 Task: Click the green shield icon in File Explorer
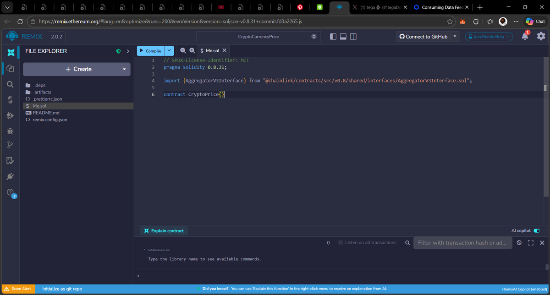pyautogui.click(x=118, y=51)
